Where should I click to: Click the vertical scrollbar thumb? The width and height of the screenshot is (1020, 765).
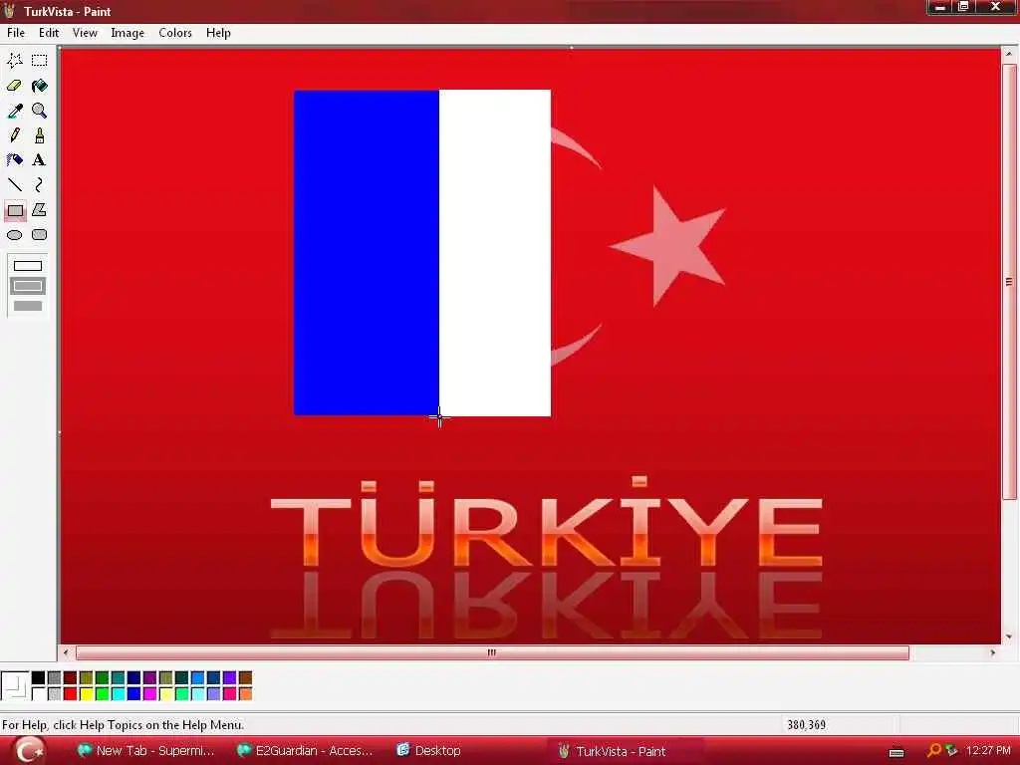(x=1009, y=282)
